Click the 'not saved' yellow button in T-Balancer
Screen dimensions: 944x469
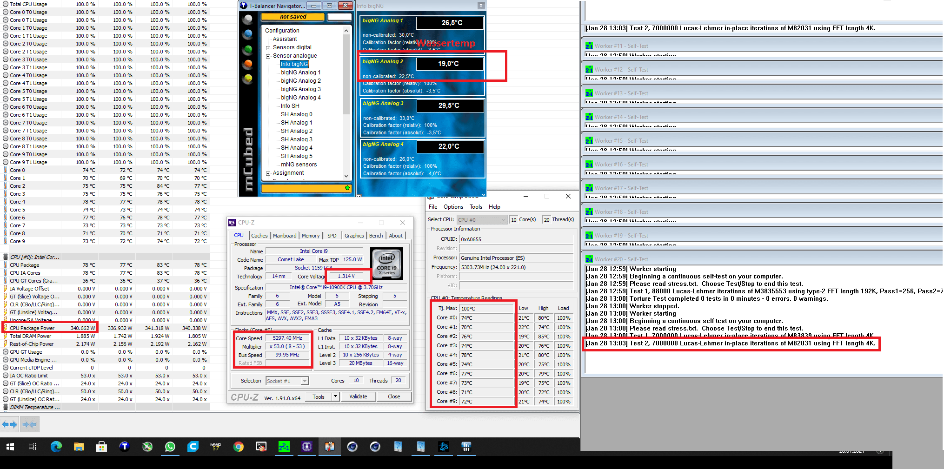coord(293,17)
